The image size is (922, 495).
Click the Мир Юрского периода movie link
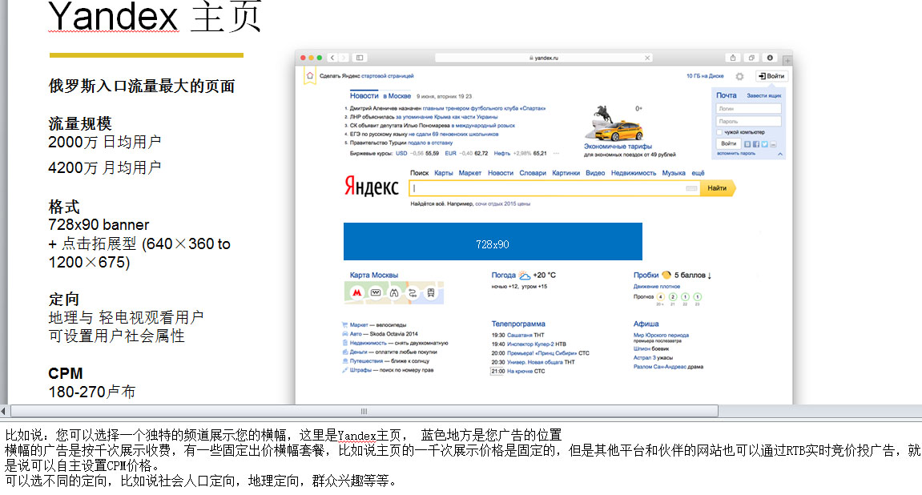coord(661,335)
